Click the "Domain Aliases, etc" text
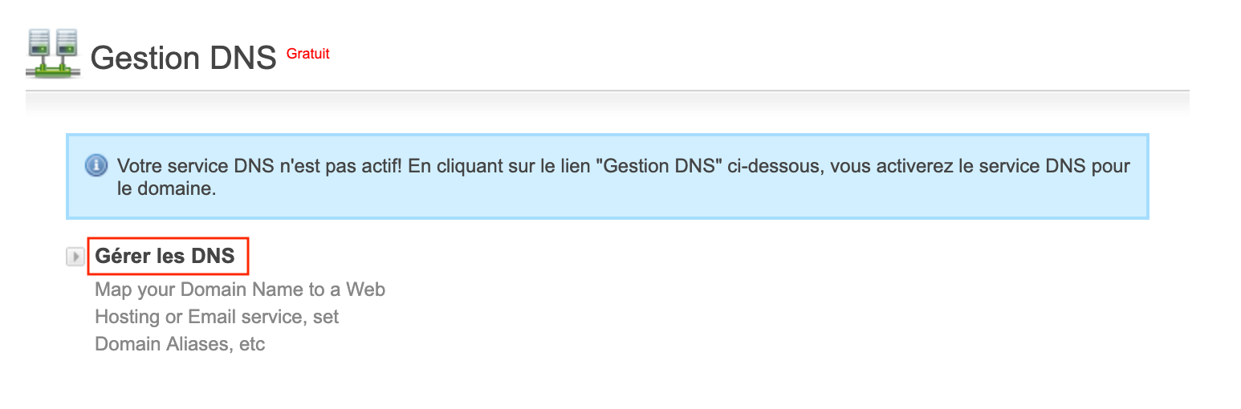1241x409 pixels. pos(180,345)
